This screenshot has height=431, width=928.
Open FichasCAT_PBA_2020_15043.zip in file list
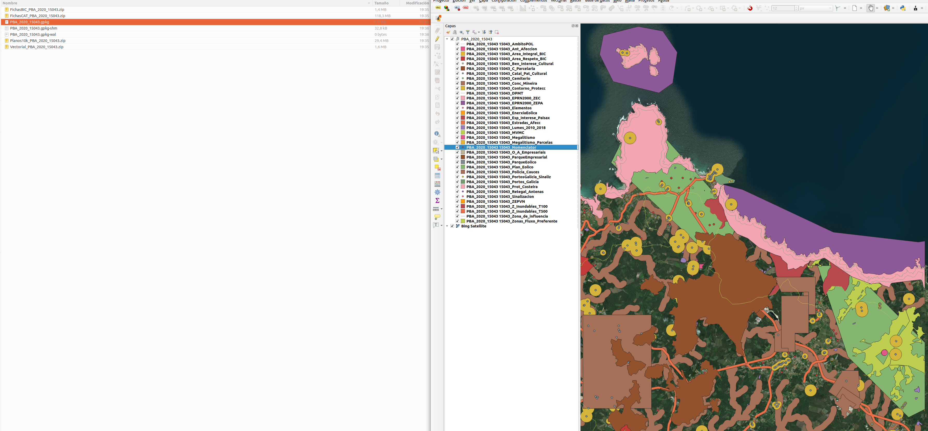point(37,16)
